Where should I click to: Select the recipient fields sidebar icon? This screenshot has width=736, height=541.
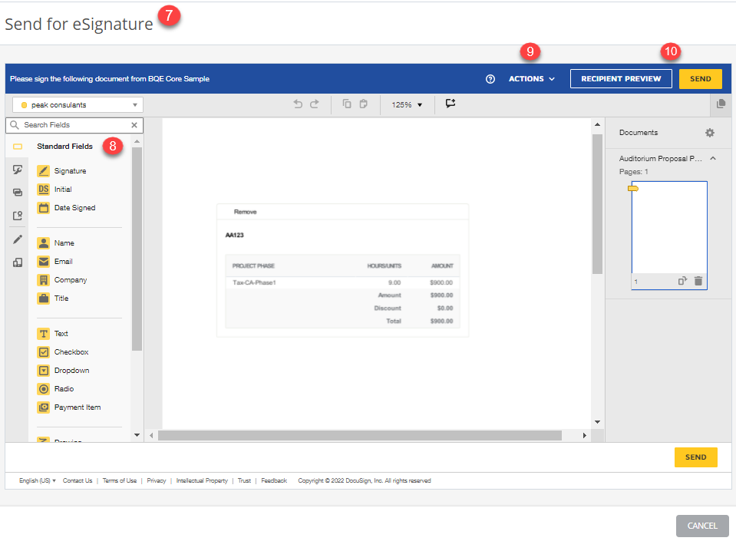pyautogui.click(x=18, y=216)
